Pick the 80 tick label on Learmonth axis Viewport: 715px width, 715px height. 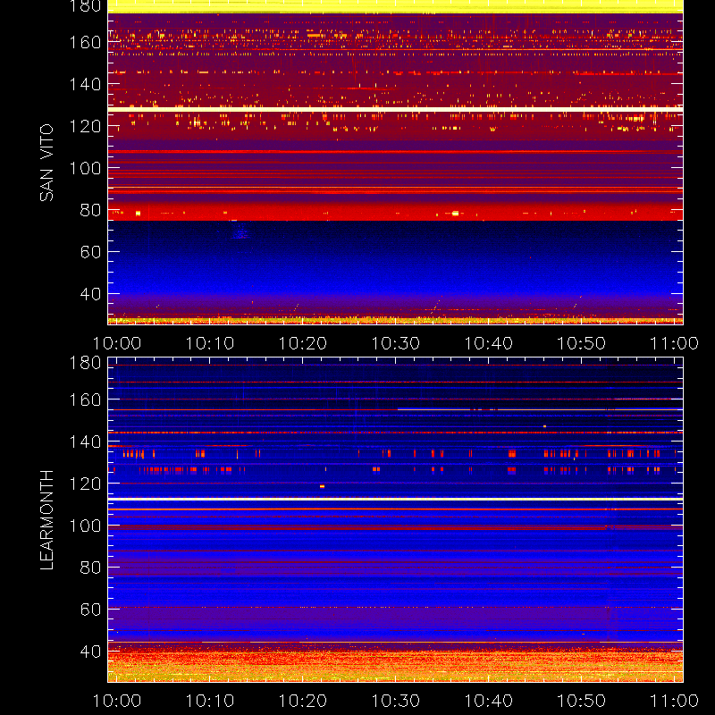(x=90, y=568)
